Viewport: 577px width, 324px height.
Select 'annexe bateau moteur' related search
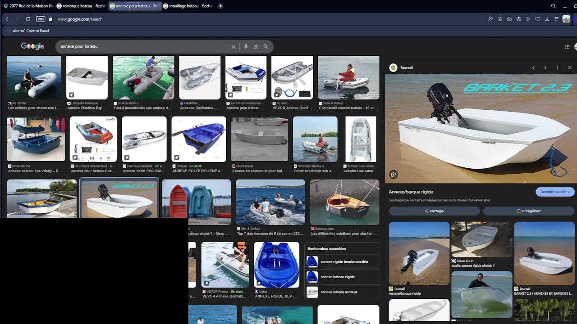[342, 292]
